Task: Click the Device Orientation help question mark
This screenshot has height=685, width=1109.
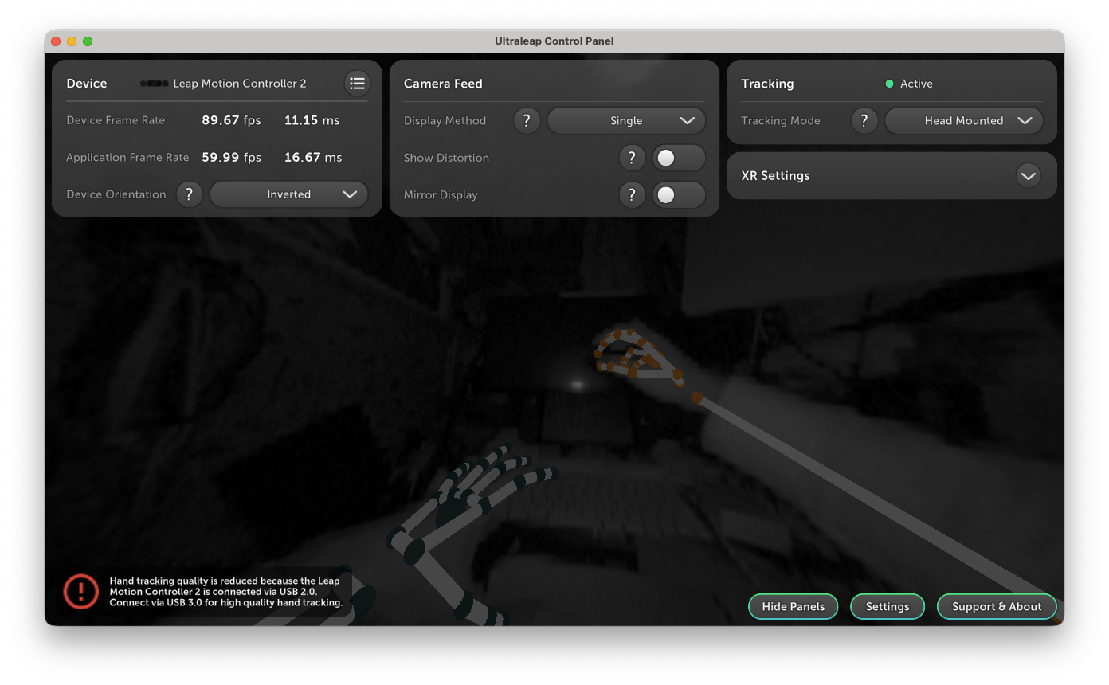Action: click(x=189, y=194)
